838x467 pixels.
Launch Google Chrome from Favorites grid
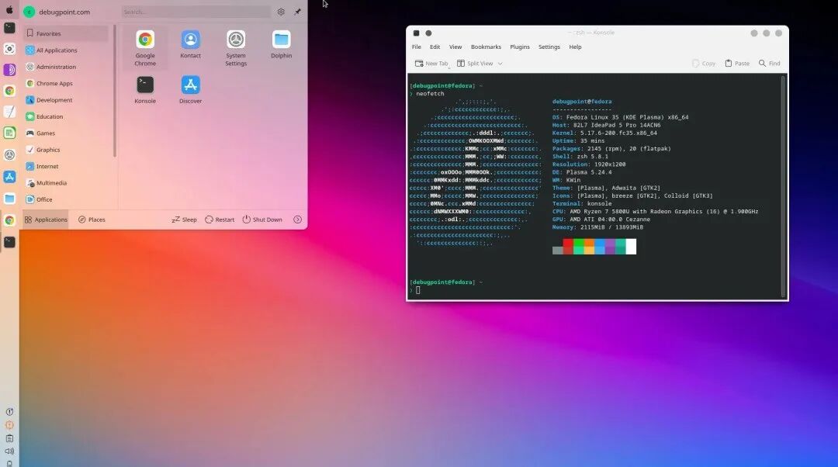click(x=145, y=48)
